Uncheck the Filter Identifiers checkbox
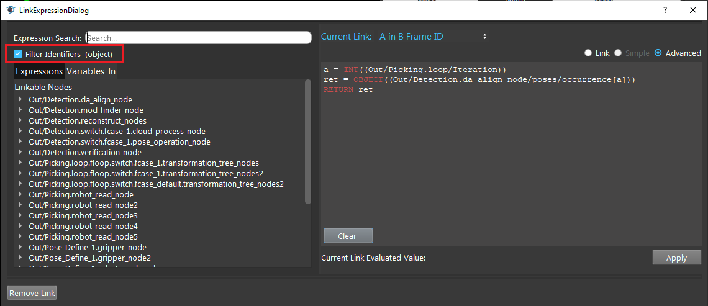The image size is (708, 306). tap(18, 54)
